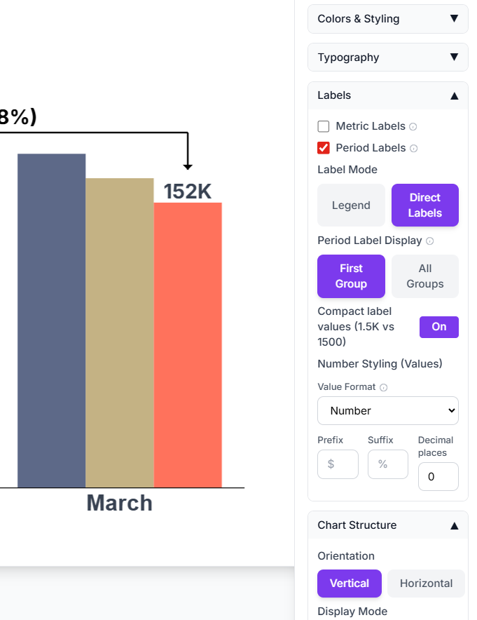Click info icon beside Period Labels
This screenshot has height=620, width=477.
coord(414,149)
